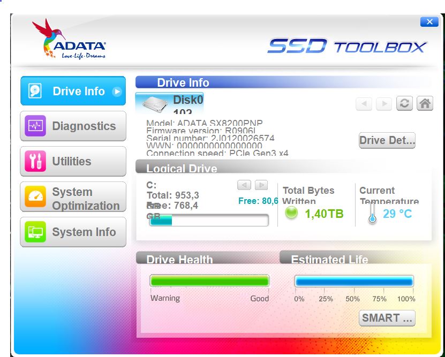The image size is (445, 357).
Task: Click the green Total Bytes Written indicator
Action: [x=291, y=212]
